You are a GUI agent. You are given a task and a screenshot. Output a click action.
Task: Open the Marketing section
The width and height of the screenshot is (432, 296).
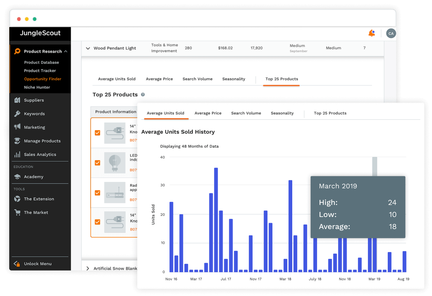click(x=35, y=127)
